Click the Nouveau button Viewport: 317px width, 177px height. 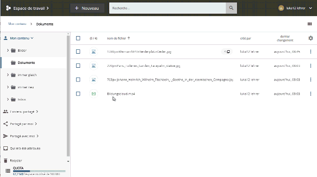87,8
